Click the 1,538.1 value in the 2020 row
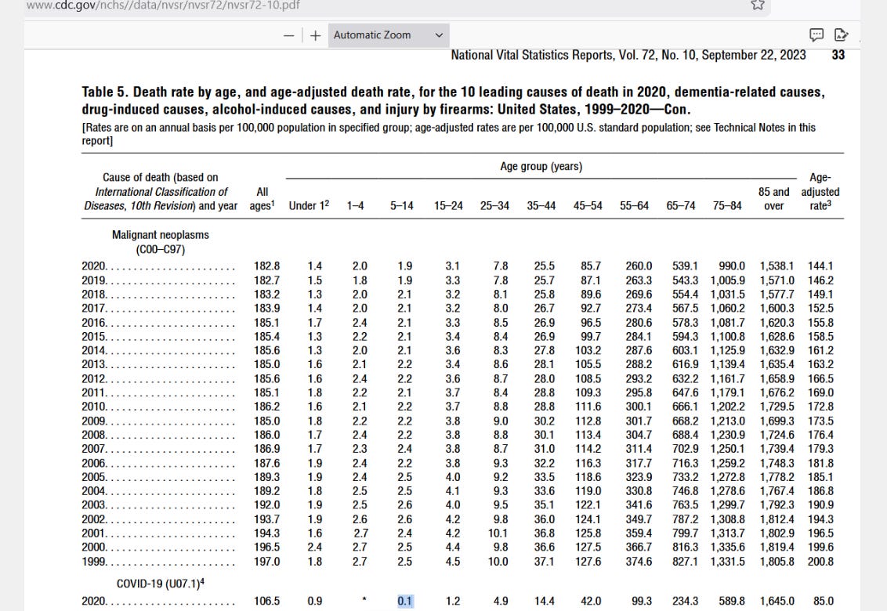The image size is (887, 611). pyautogui.click(x=777, y=266)
